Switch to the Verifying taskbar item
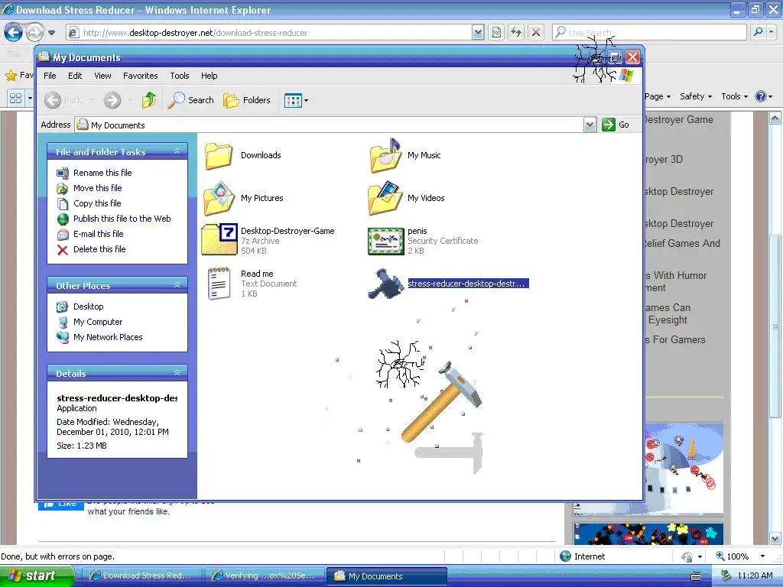Screen dimensions: 783x587 (x=264, y=576)
